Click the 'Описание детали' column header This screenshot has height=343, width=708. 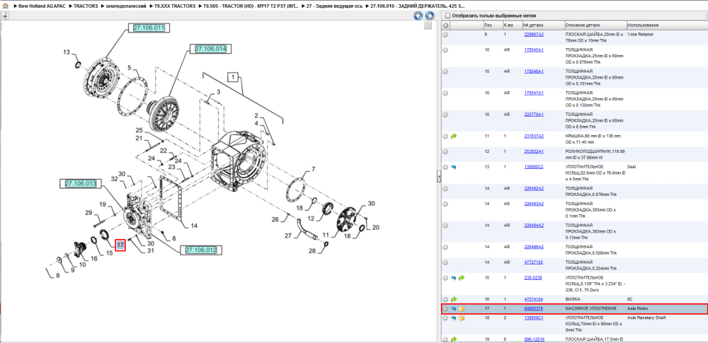[x=595, y=25]
